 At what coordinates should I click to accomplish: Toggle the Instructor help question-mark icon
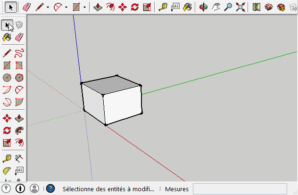click(x=50, y=188)
